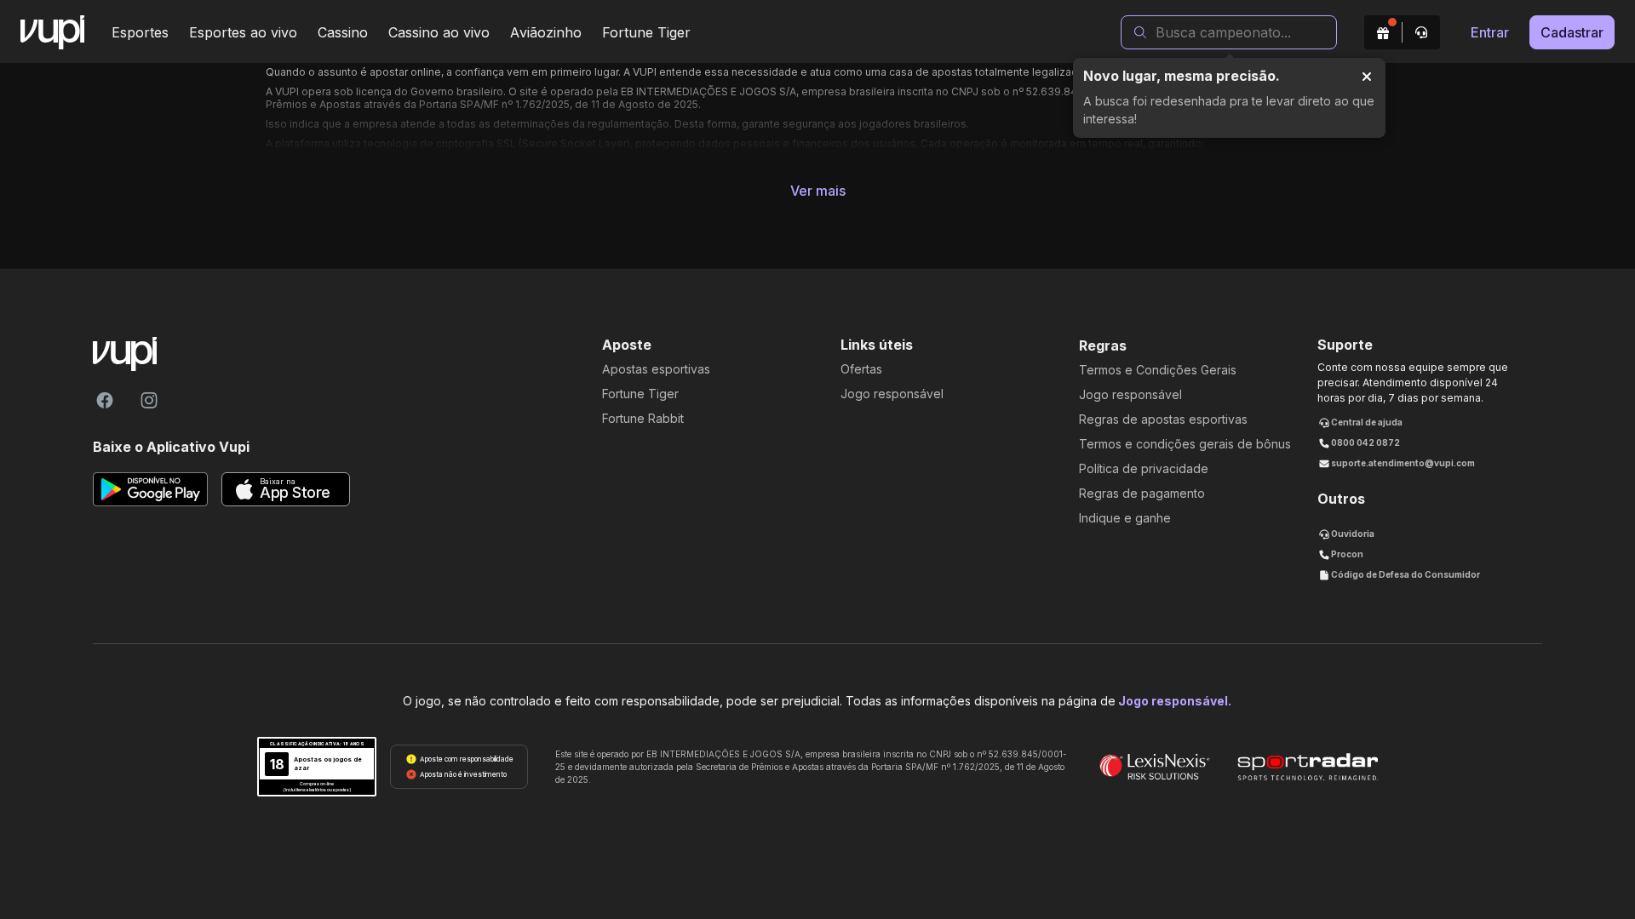Open the Fortune Tiger footer link
Viewport: 1635px width, 919px height.
[x=640, y=394]
